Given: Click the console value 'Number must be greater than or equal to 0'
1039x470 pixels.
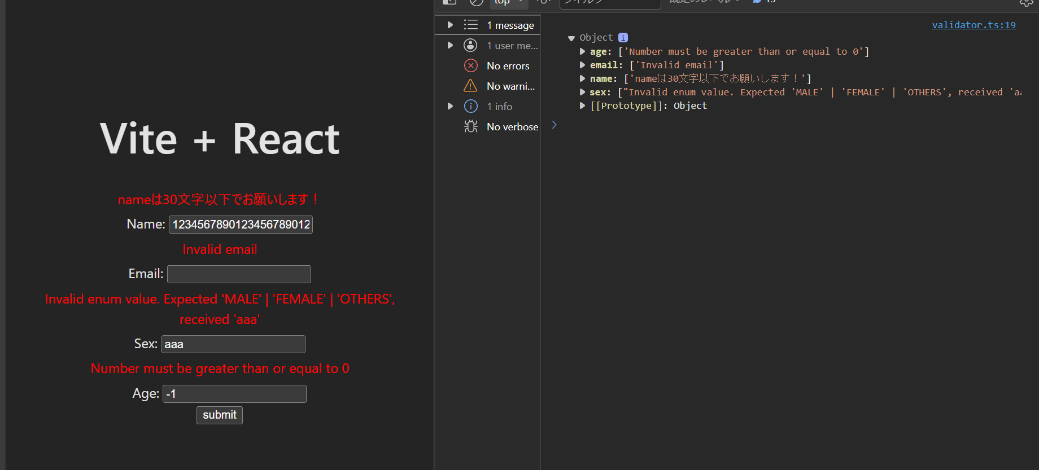Looking at the screenshot, I should click(744, 51).
